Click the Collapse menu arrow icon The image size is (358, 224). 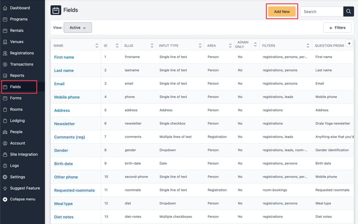[x=5, y=199]
